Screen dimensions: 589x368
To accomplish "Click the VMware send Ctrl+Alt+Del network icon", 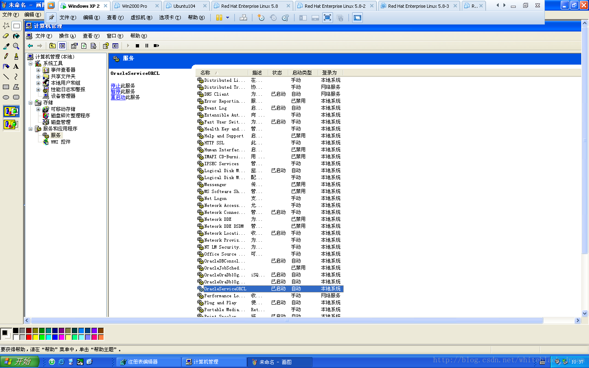I will pyautogui.click(x=243, y=18).
